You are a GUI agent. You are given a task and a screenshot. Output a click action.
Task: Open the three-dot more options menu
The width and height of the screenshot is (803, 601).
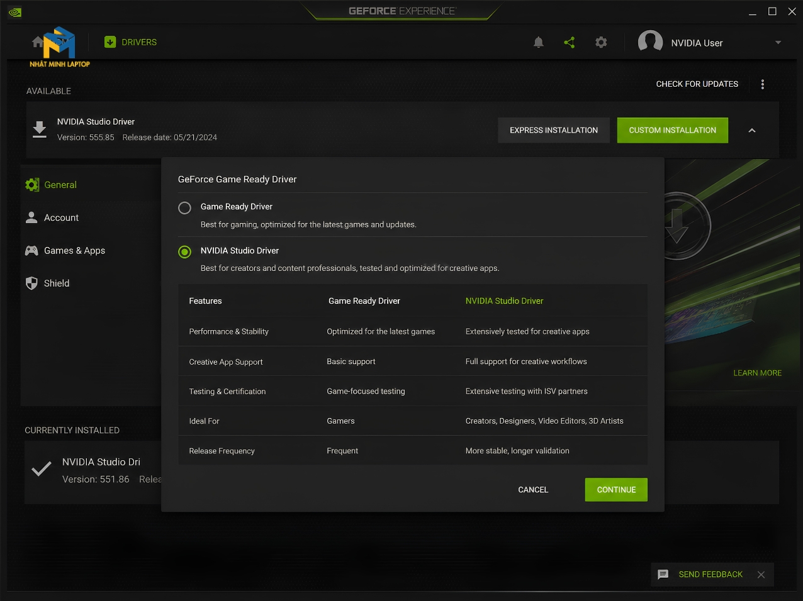[x=763, y=84]
